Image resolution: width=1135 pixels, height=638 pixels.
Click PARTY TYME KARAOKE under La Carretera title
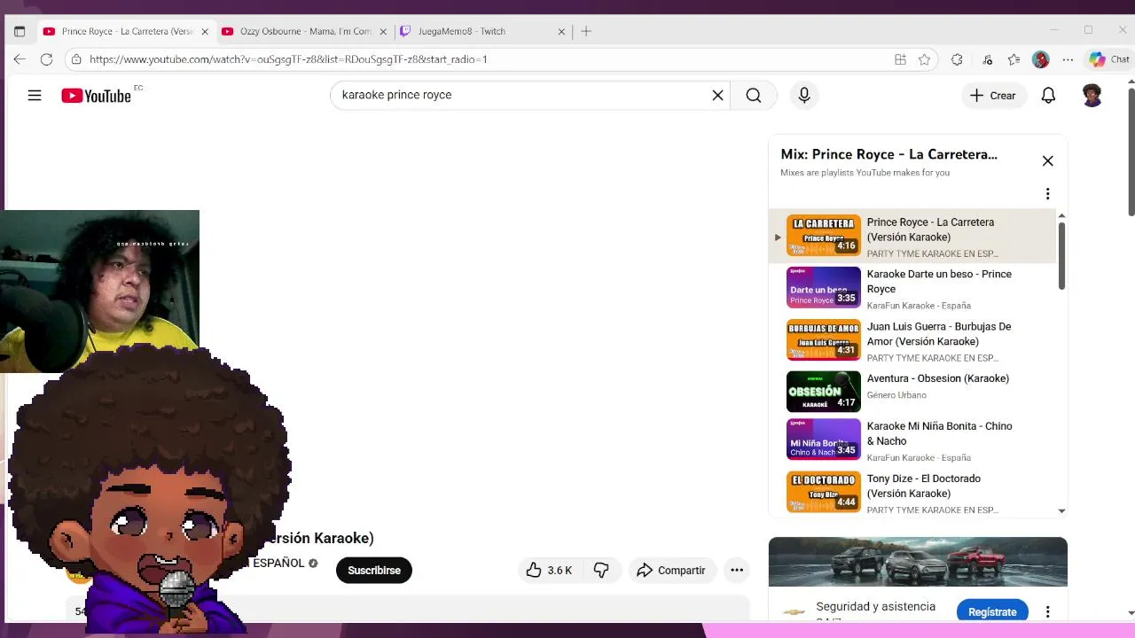[932, 253]
